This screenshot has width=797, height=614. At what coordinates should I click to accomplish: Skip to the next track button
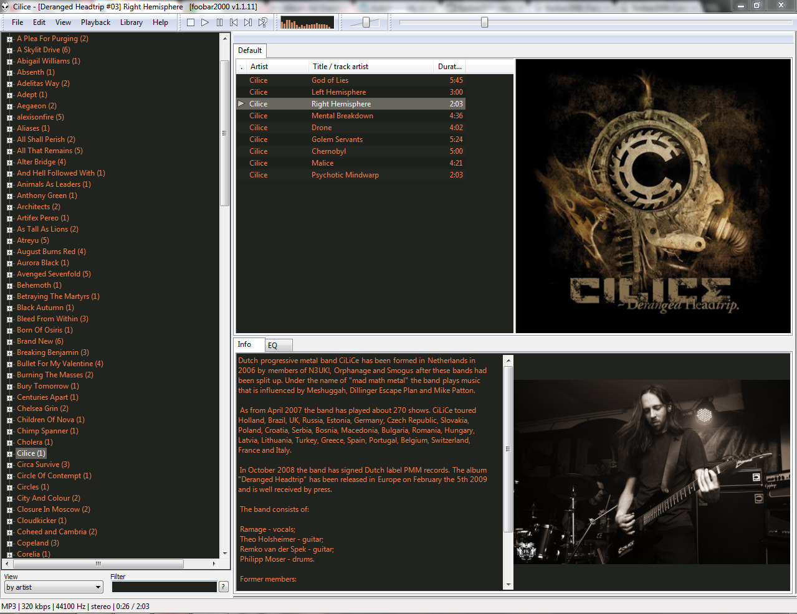(x=248, y=22)
